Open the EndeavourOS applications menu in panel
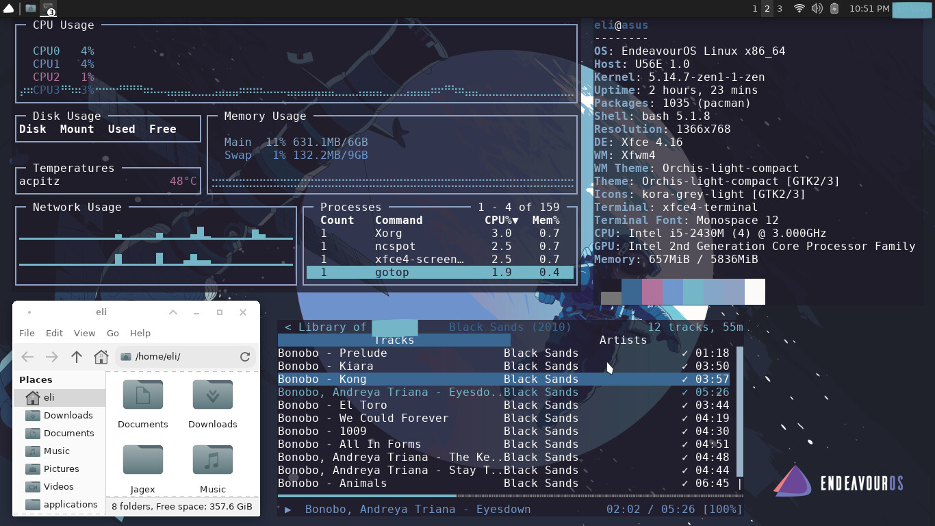Image resolution: width=935 pixels, height=526 pixels. [x=8, y=8]
